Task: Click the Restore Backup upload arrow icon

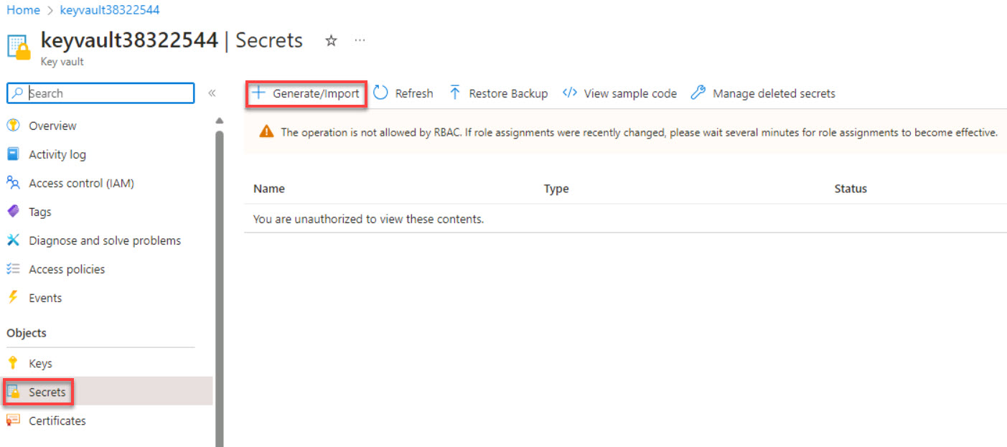Action: coord(455,93)
